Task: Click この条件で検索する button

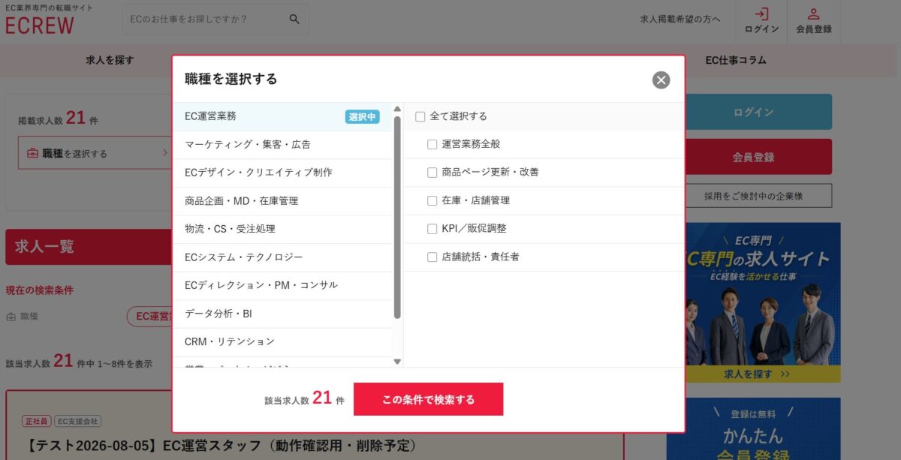Action: (x=428, y=399)
